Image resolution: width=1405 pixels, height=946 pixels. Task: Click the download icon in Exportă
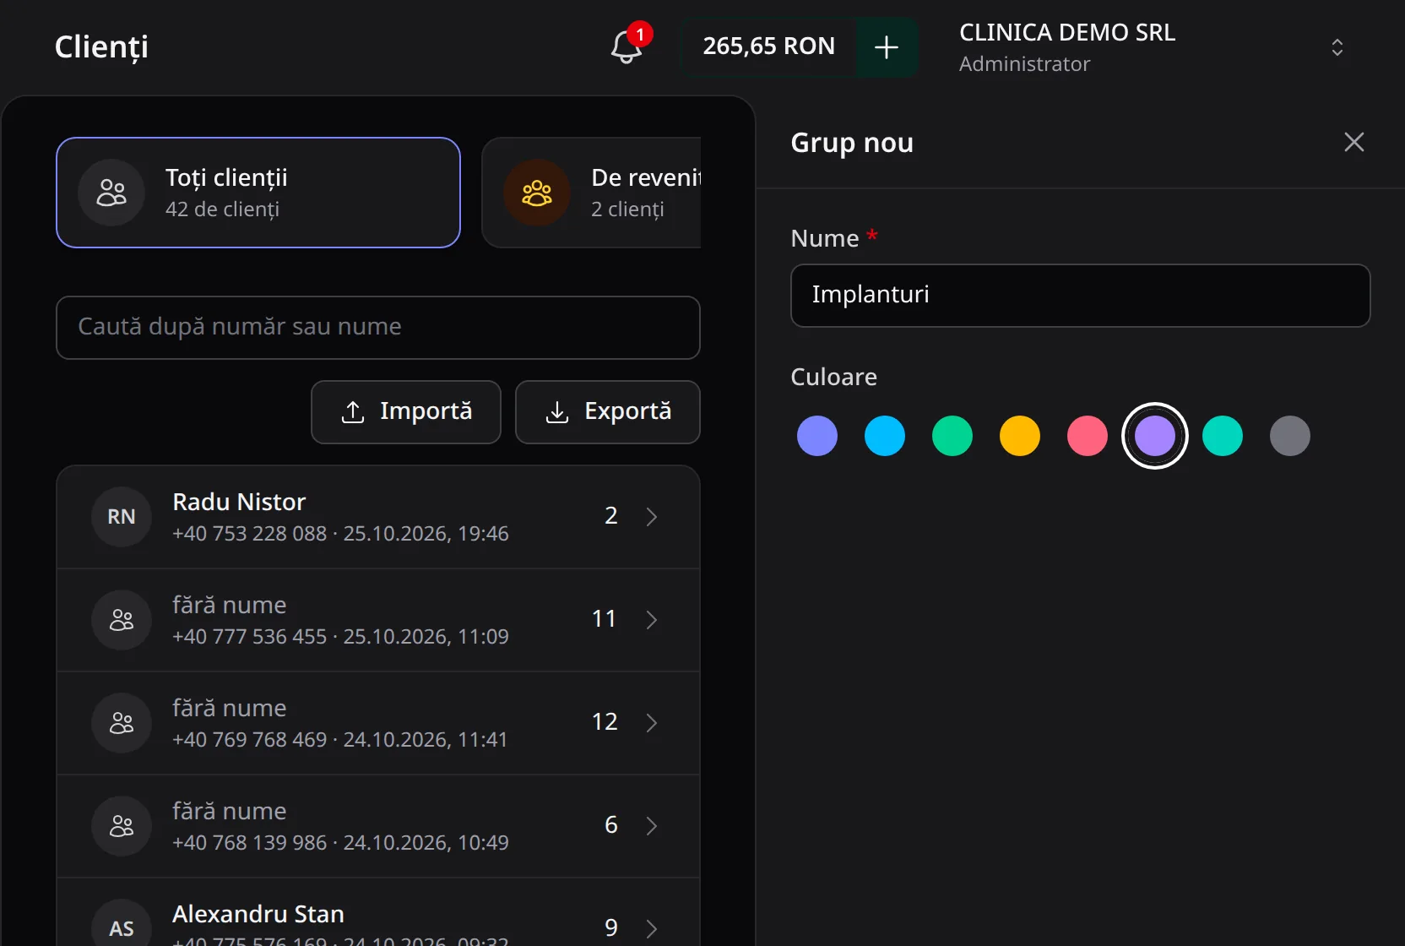coord(557,412)
